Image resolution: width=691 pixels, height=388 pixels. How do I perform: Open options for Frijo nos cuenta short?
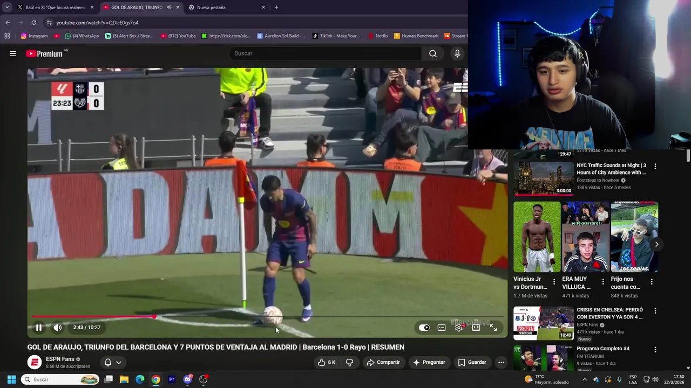[652, 282]
